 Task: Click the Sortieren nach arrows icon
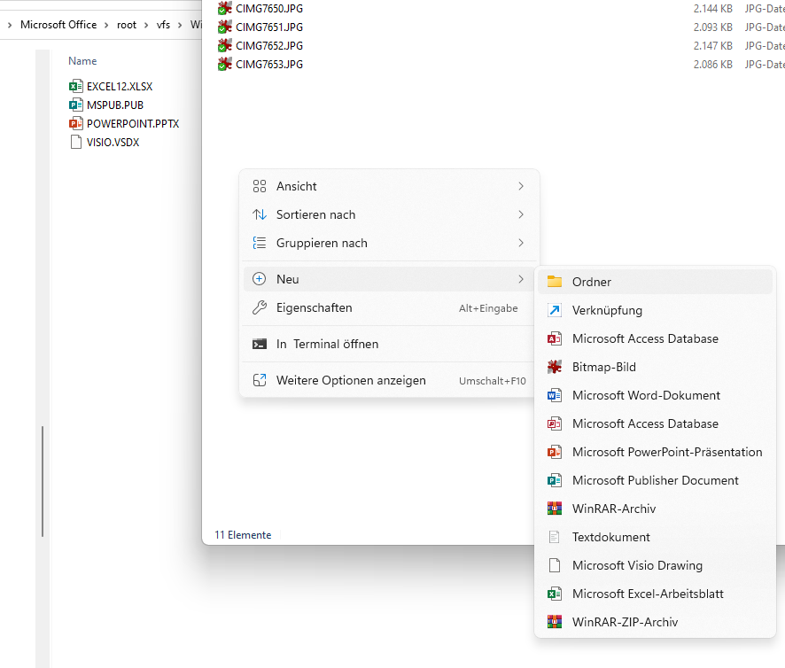(x=260, y=214)
